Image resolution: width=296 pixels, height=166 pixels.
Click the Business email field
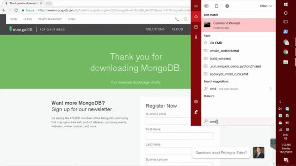(x=168, y=121)
